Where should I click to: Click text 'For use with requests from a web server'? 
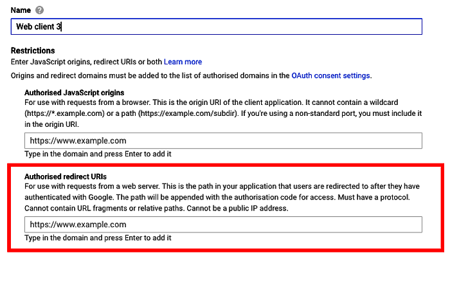[x=93, y=186]
